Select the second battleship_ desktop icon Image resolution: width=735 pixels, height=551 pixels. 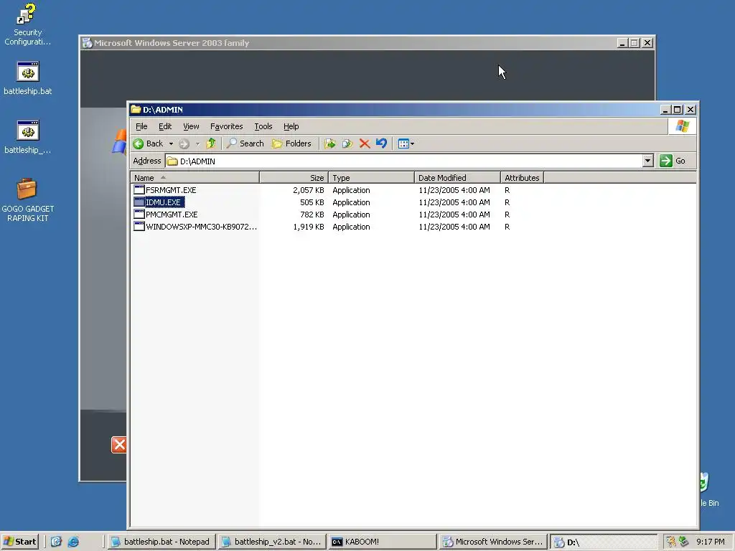28,137
